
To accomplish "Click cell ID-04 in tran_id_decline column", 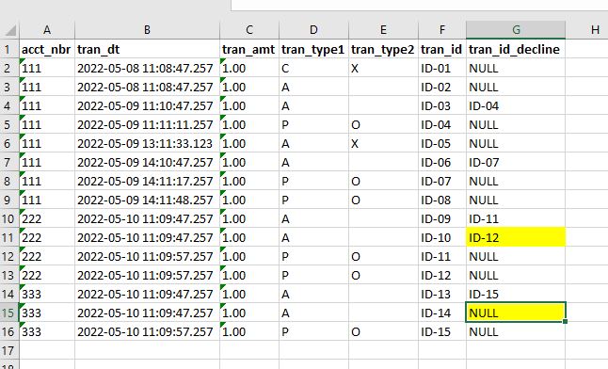I will tap(516, 106).
